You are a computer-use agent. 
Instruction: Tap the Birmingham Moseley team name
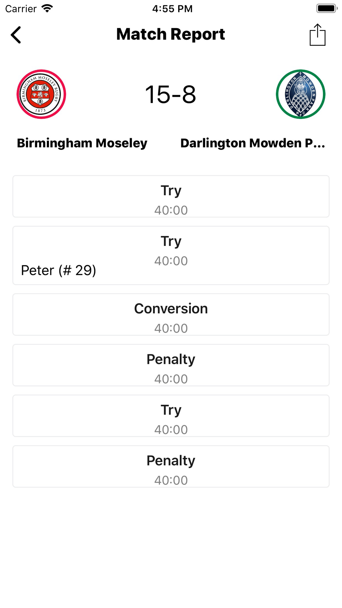point(82,143)
